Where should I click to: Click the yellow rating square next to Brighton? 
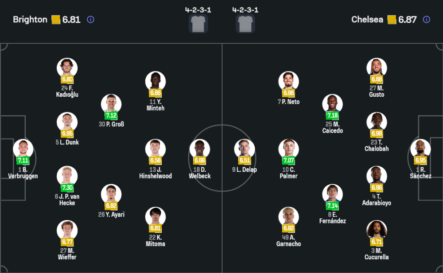(x=56, y=19)
